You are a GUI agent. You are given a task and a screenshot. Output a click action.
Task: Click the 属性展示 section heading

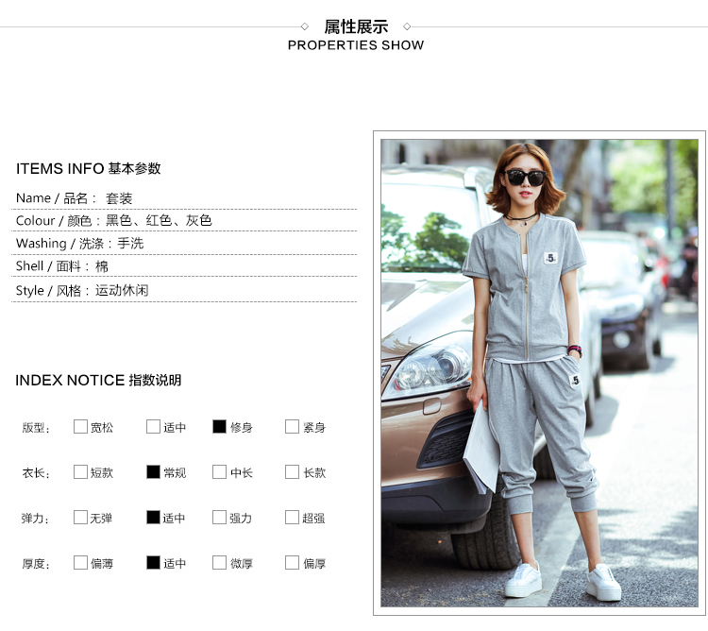tap(356, 26)
